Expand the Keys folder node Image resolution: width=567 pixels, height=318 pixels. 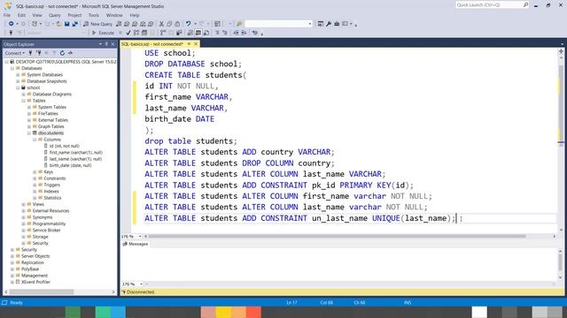tap(35, 172)
